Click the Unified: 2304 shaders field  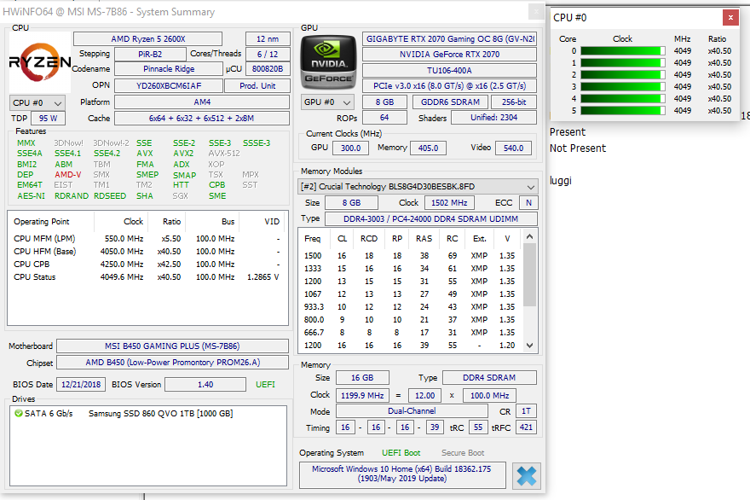pos(493,118)
